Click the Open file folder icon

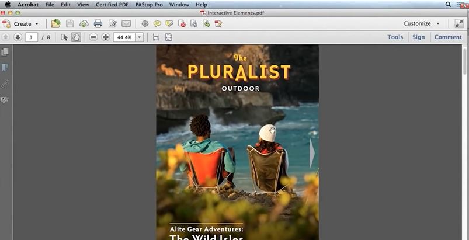pos(55,23)
